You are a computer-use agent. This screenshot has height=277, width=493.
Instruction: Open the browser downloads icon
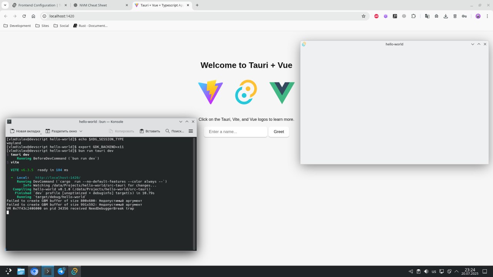pos(446,16)
